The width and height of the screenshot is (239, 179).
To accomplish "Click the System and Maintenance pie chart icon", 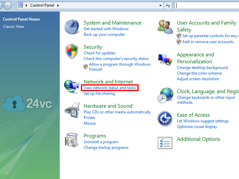I will tap(72, 27).
